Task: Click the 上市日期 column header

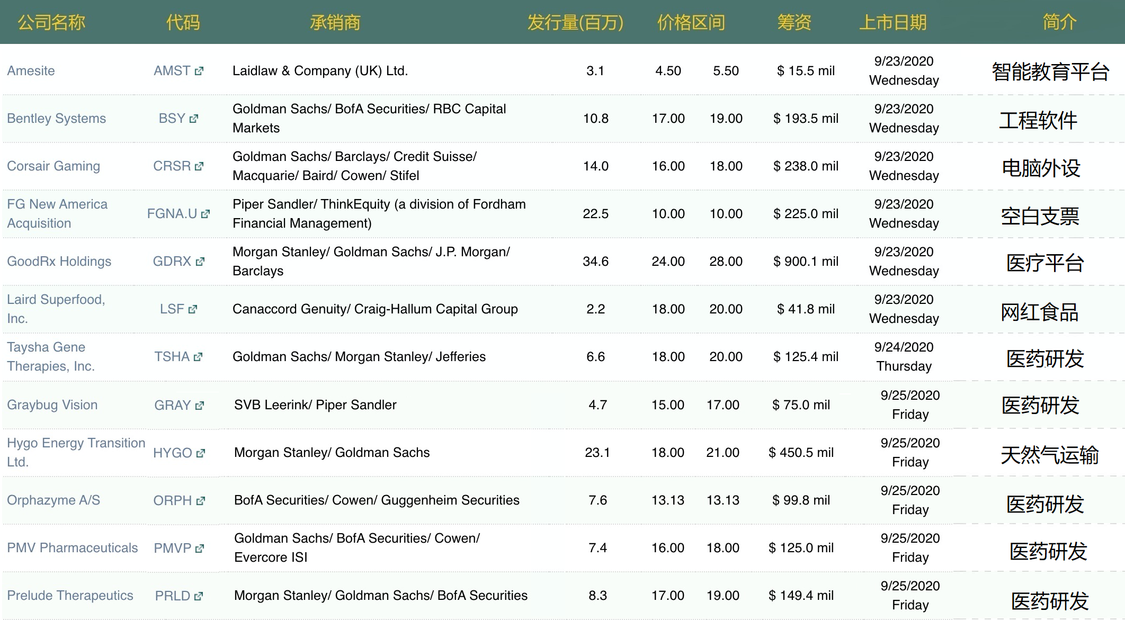Action: (892, 22)
